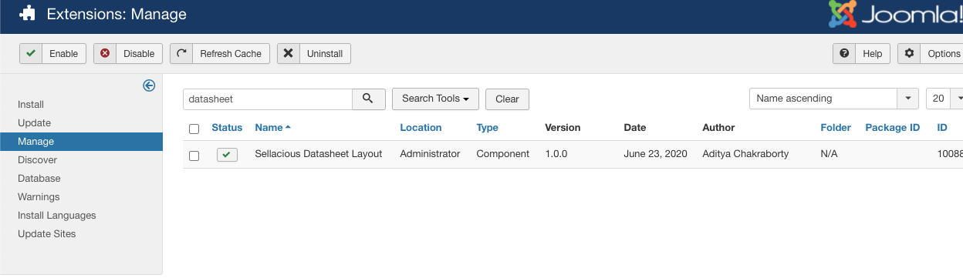
Task: Click the Author column header text
Action: click(x=718, y=128)
